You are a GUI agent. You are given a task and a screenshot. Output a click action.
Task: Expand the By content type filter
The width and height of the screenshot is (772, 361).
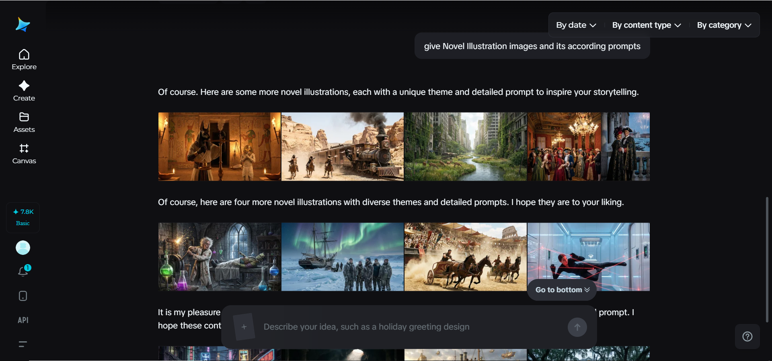(x=647, y=25)
